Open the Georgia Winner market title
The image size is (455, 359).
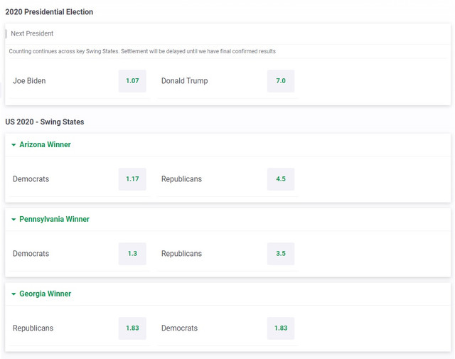45,294
